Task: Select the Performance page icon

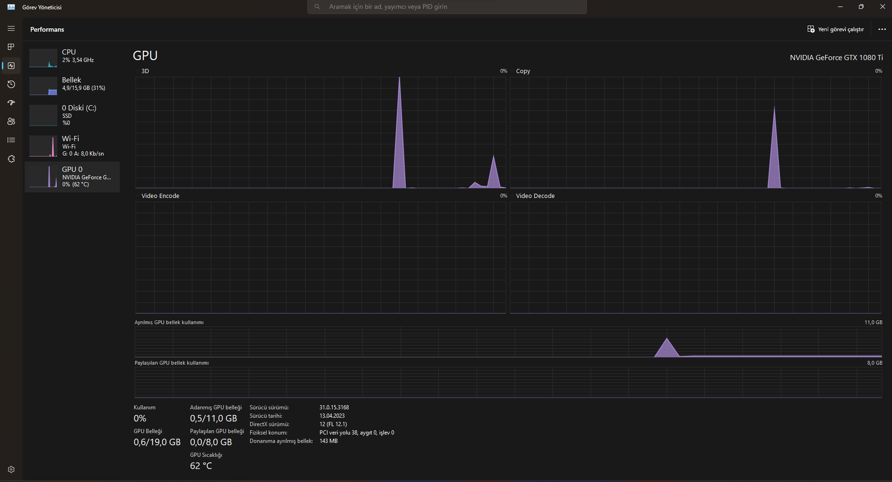Action: (11, 66)
